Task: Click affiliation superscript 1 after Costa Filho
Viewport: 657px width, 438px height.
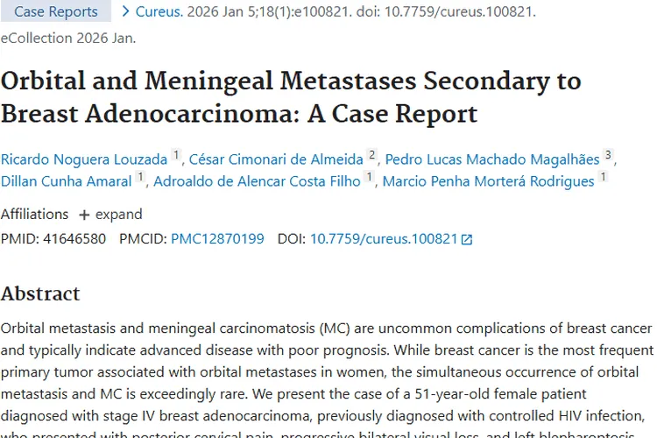Action: (370, 177)
